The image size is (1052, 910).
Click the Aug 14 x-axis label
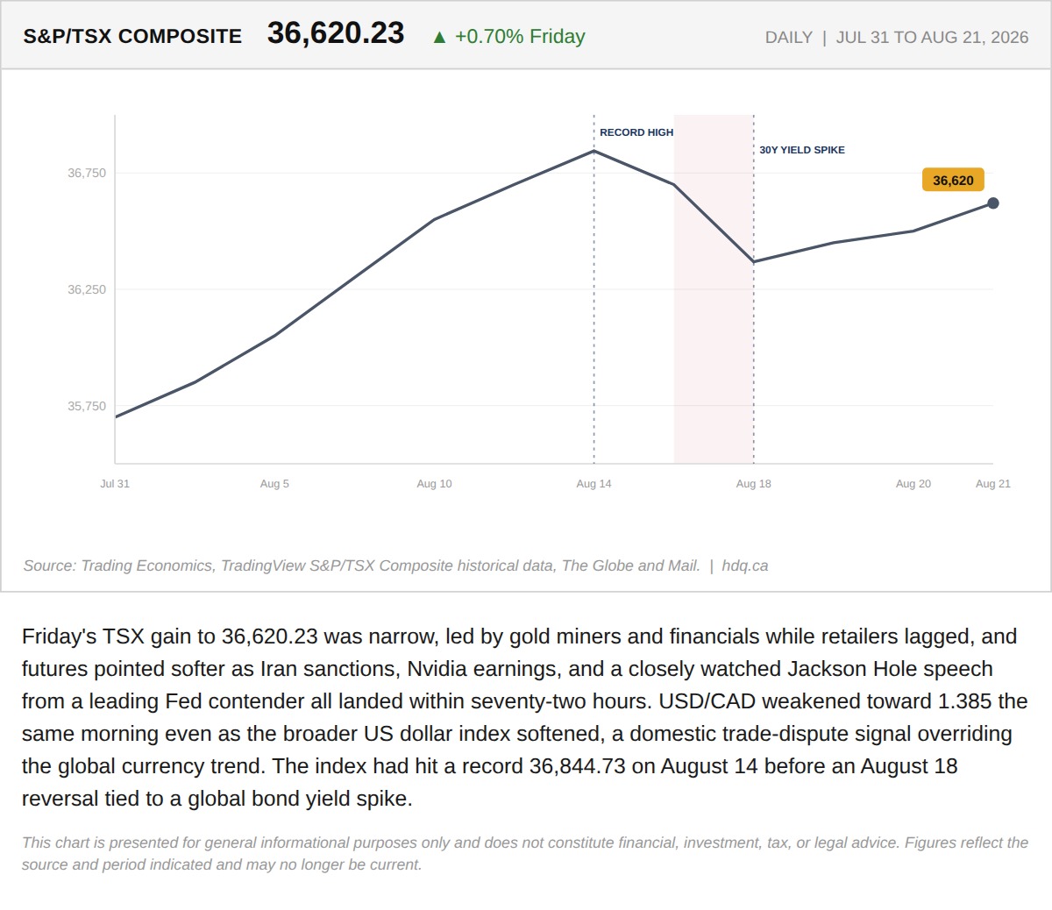[594, 484]
